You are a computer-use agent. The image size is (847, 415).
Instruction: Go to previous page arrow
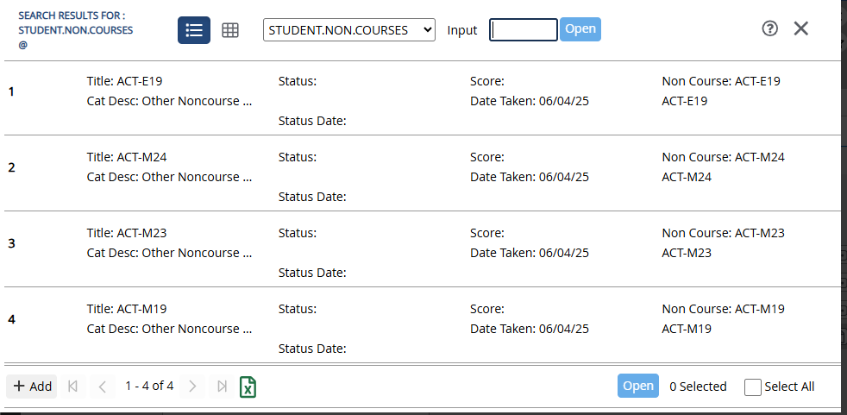click(x=103, y=387)
